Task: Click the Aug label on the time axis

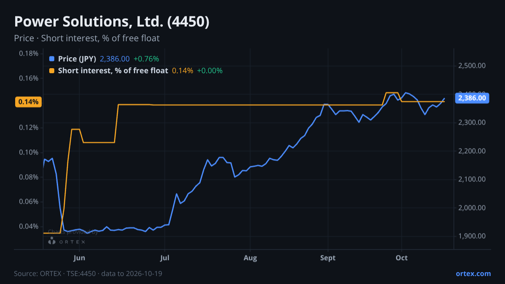Action: pyautogui.click(x=250, y=258)
